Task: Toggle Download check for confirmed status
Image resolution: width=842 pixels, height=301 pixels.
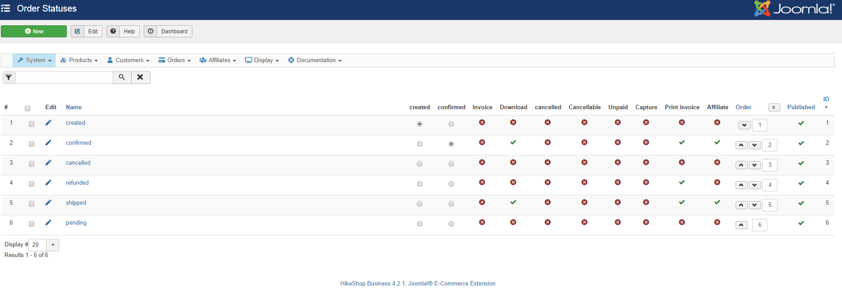Action: click(x=513, y=143)
